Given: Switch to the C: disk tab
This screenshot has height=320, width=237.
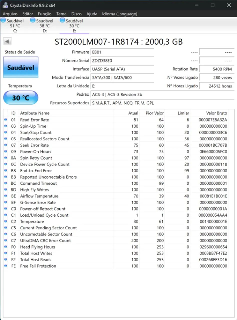Looking at the screenshot, I should point(15,25).
